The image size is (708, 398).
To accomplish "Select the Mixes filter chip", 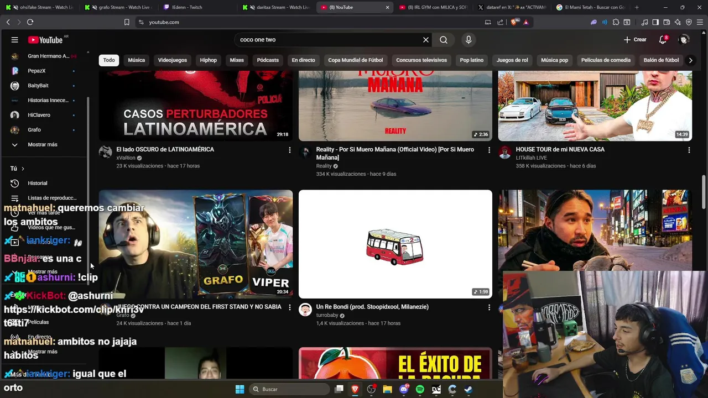I will (237, 60).
